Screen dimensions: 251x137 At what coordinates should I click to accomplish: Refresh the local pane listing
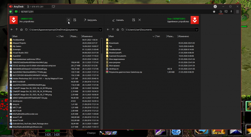coord(26,30)
